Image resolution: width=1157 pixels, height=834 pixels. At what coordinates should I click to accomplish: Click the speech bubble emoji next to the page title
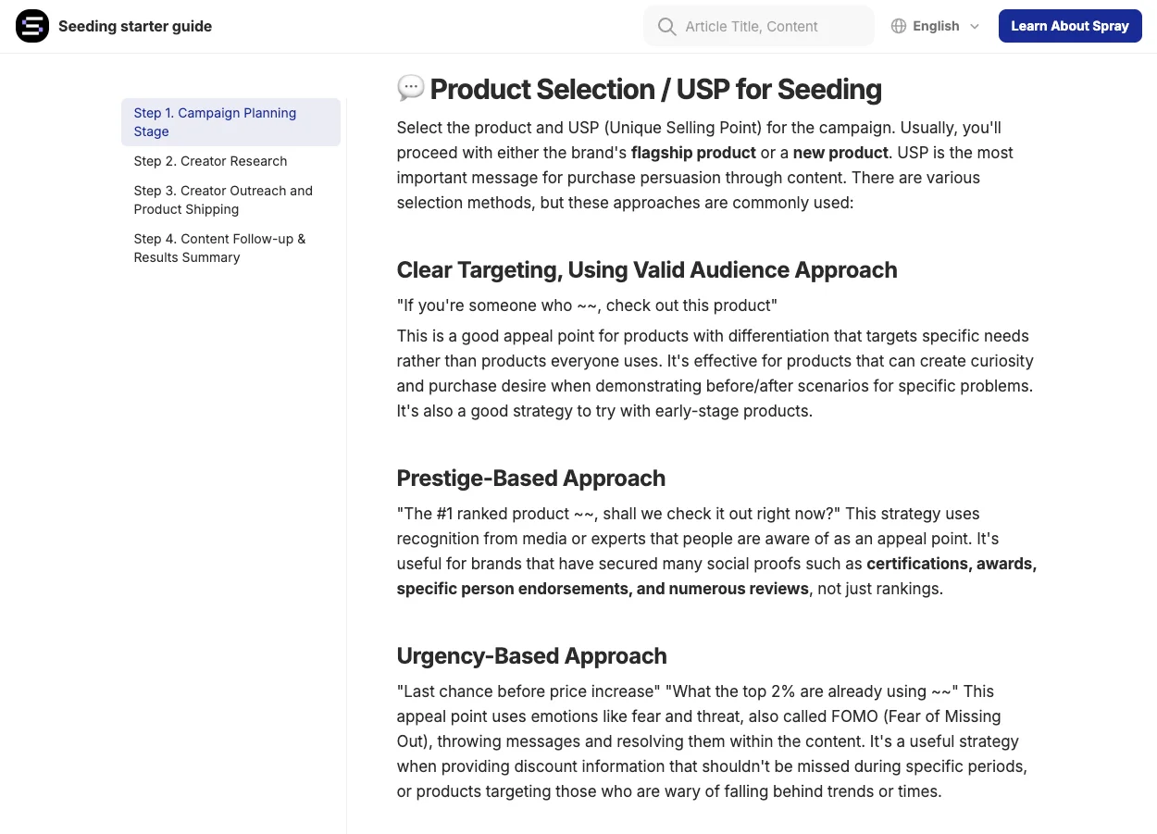click(x=409, y=89)
